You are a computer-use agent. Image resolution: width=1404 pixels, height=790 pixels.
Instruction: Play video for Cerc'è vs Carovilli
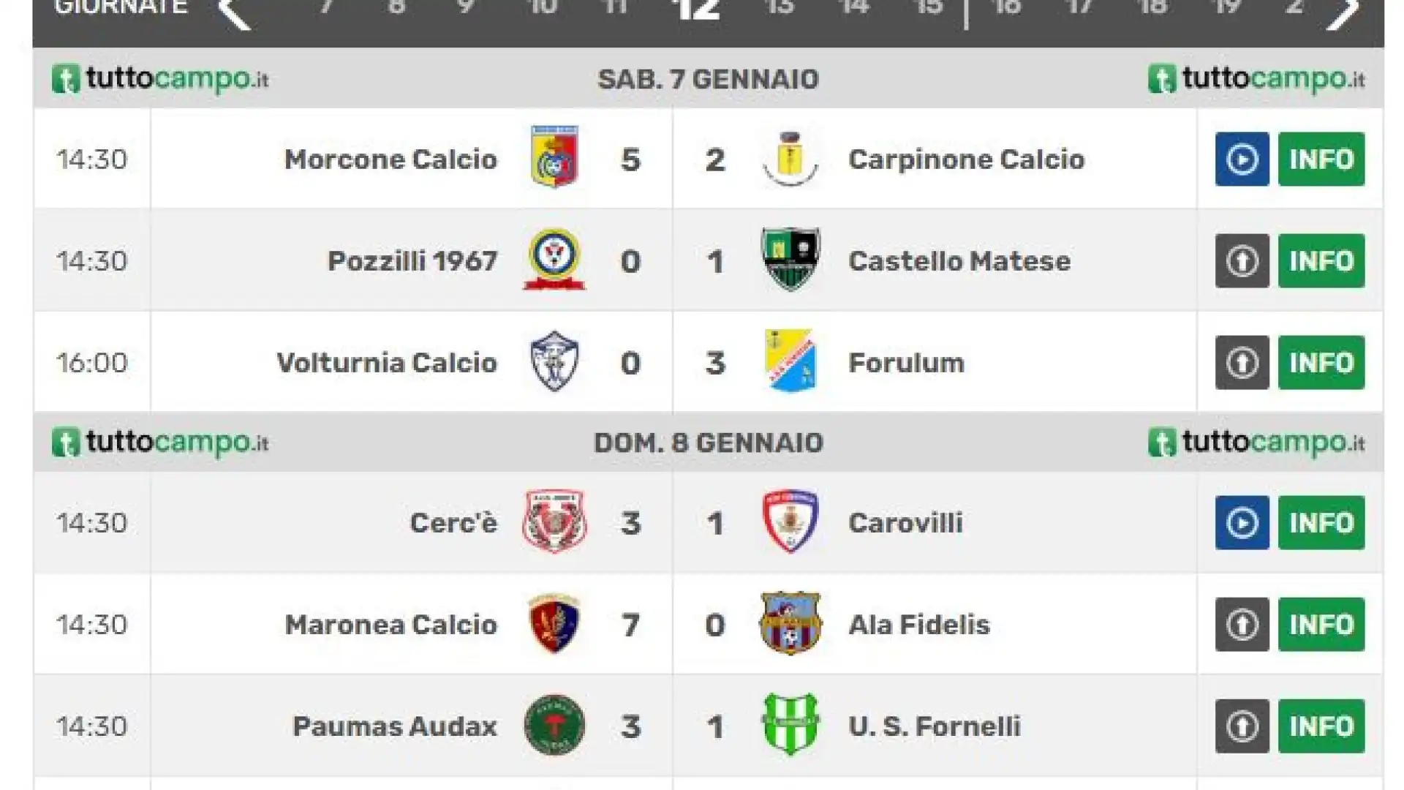pyautogui.click(x=1242, y=522)
